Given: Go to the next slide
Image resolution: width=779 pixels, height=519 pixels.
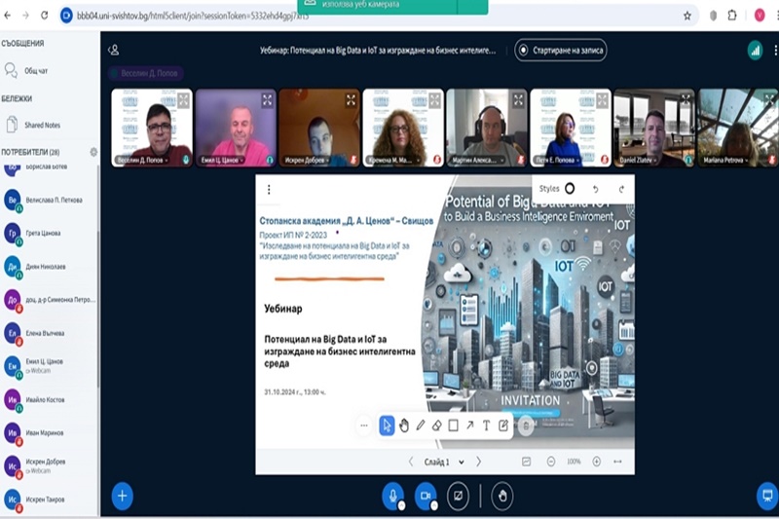Looking at the screenshot, I should pyautogui.click(x=478, y=462).
